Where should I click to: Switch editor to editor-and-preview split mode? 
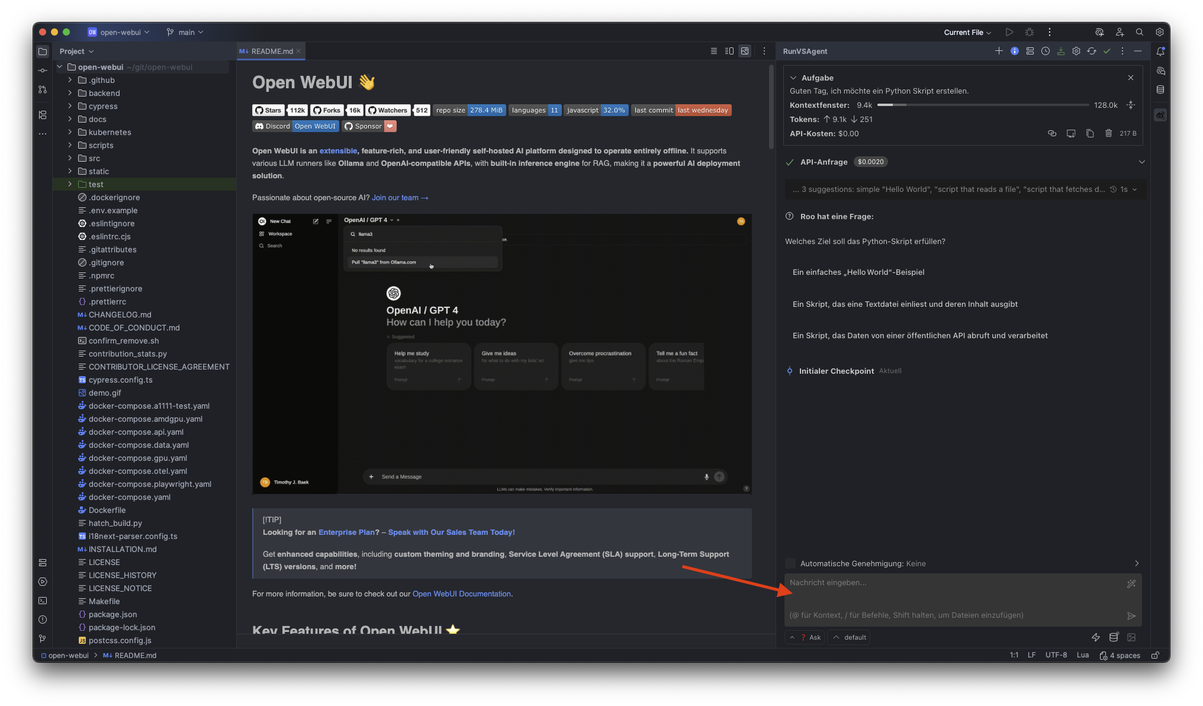(729, 51)
